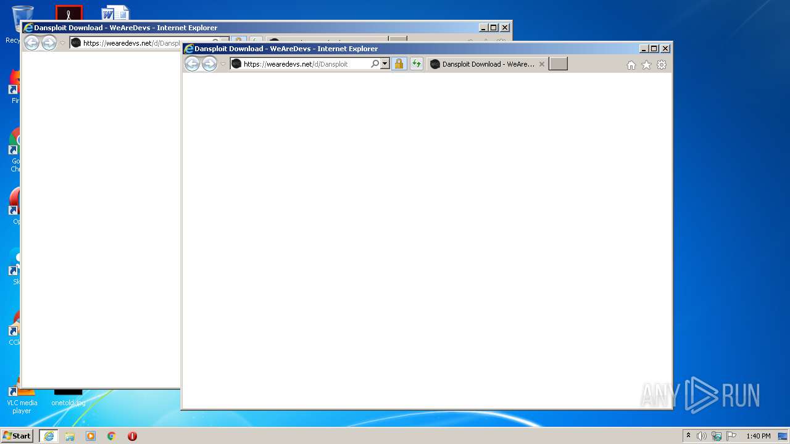Select the Adobe Reader desktop icon
This screenshot has width=790, height=444.
click(69, 13)
